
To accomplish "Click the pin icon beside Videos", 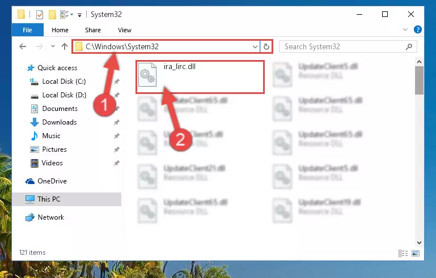I will tap(116, 163).
